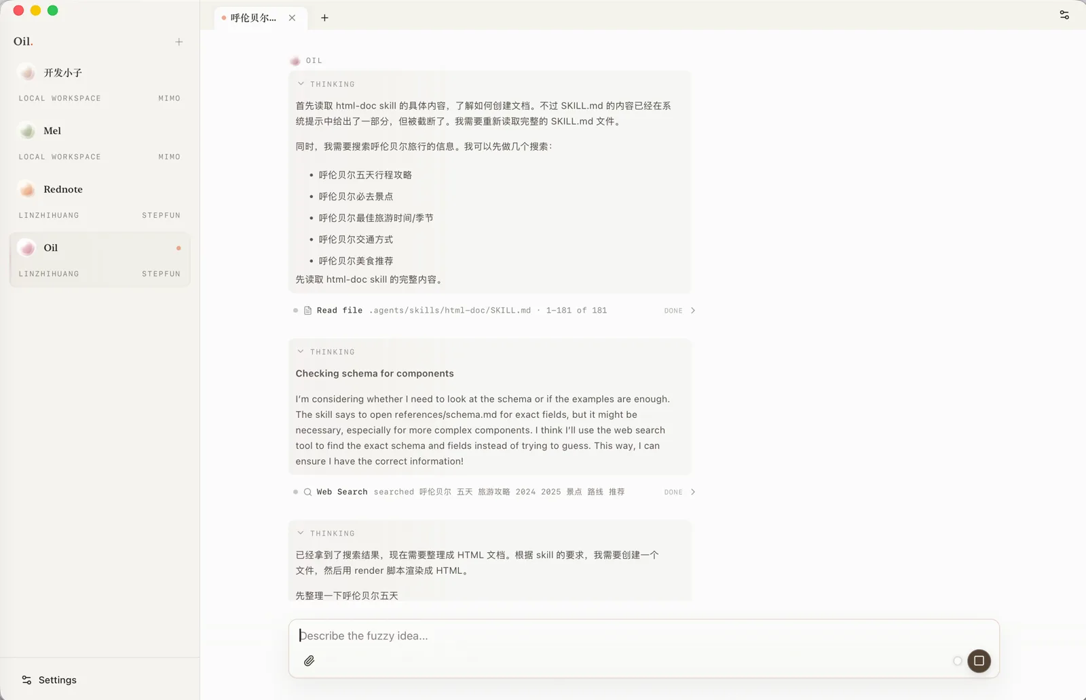The image size is (1086, 700).
Task: Click MIMO label under Mel
Action: click(x=170, y=157)
